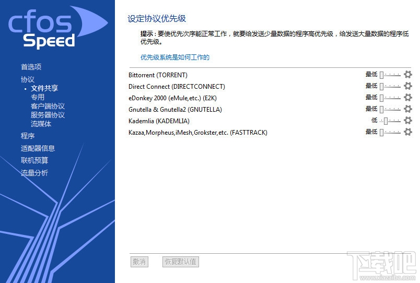This screenshot has width=420, height=283.
Task: Click the cFosSpeed logo
Action: tap(57, 28)
